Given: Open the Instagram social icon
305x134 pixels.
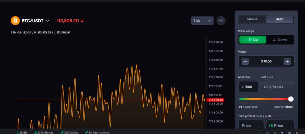Looking at the screenshot, I should point(275,133).
